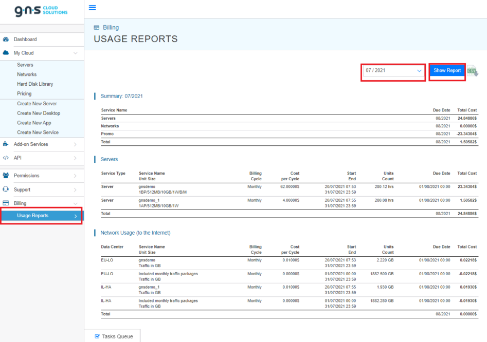Click the My Cloud cloud icon

6,52
